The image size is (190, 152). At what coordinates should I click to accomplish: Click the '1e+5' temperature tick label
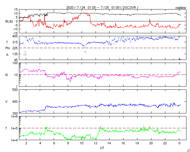coord(15,128)
